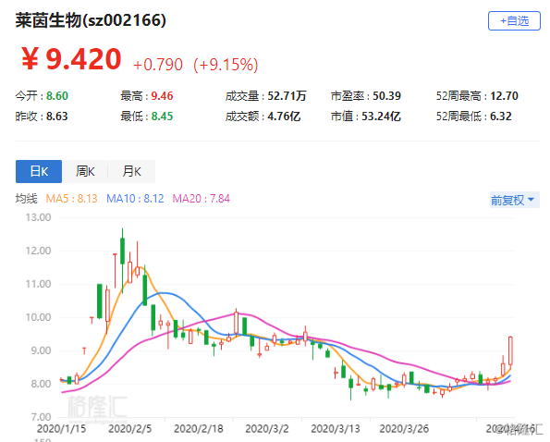
Task: Click the 均线 label
Action: coord(26,199)
